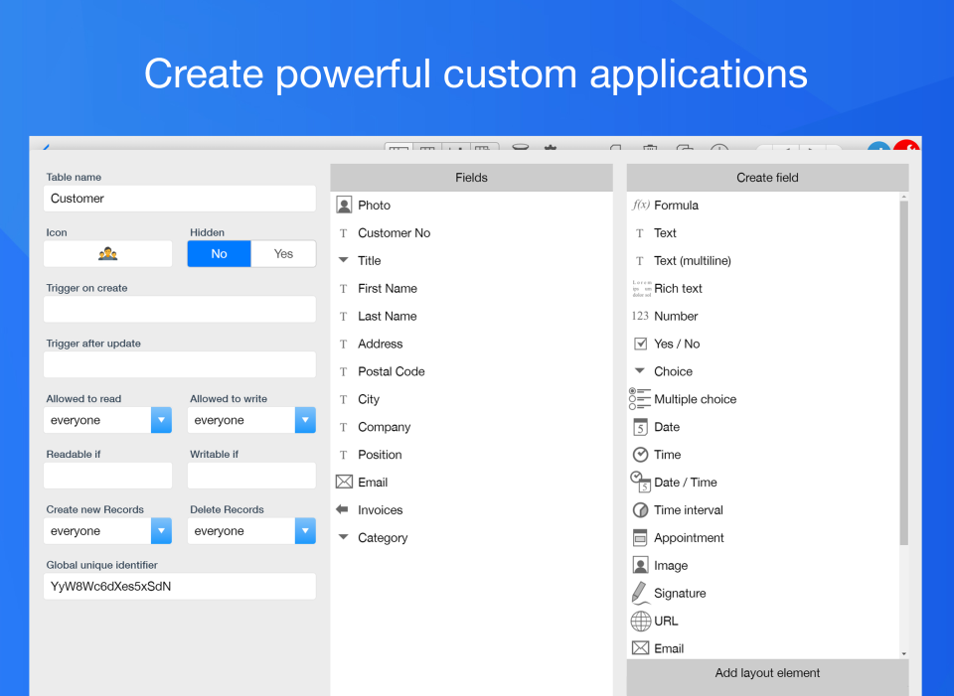Click the Formula f(x) icon
This screenshot has width=954, height=696.
click(x=641, y=205)
